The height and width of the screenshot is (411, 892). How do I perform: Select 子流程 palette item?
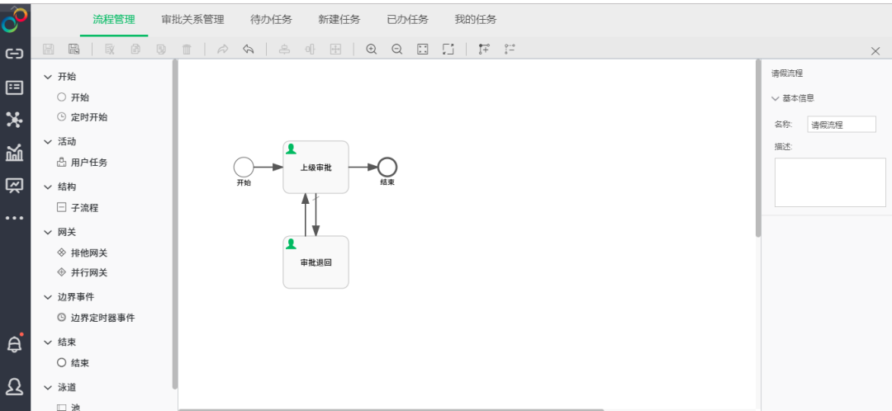(78, 208)
